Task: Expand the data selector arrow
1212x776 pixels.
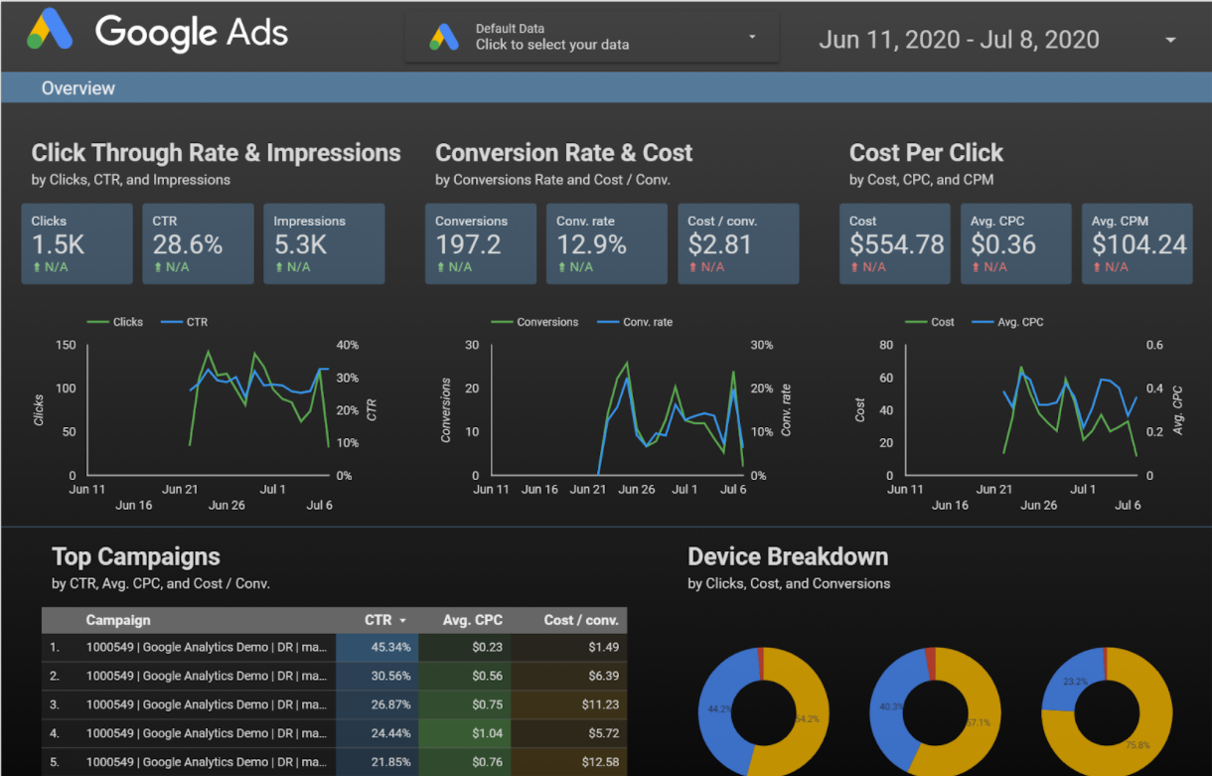Action: (752, 37)
